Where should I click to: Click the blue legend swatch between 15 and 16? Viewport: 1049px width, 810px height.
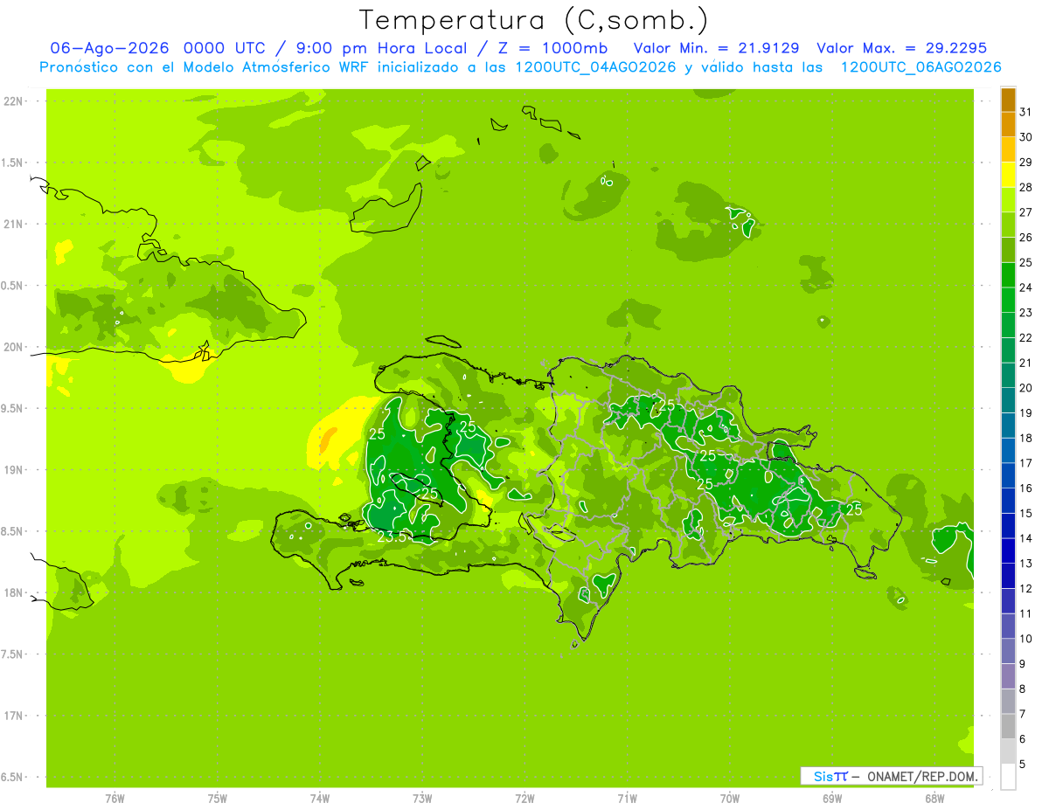tap(1008, 501)
